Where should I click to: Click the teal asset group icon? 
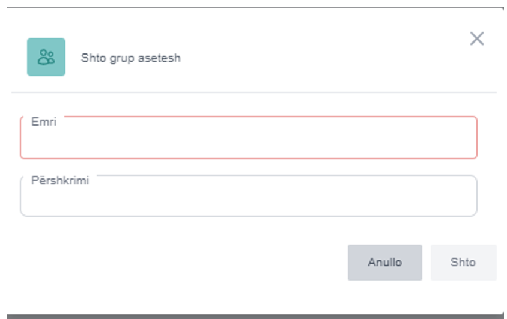coord(46,57)
